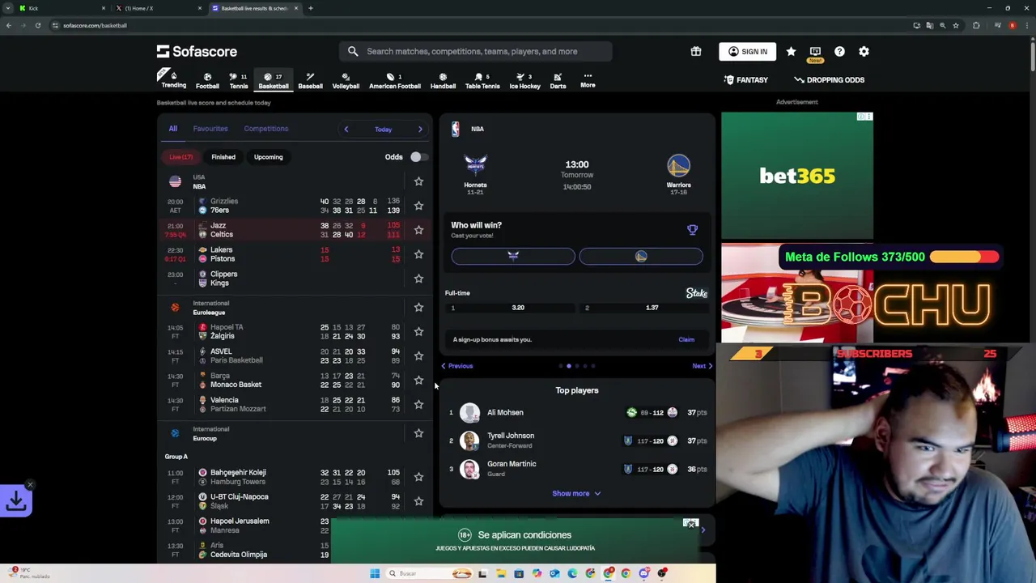Open the American Football section
Viewport: 1036px width, 583px height.
(395, 80)
